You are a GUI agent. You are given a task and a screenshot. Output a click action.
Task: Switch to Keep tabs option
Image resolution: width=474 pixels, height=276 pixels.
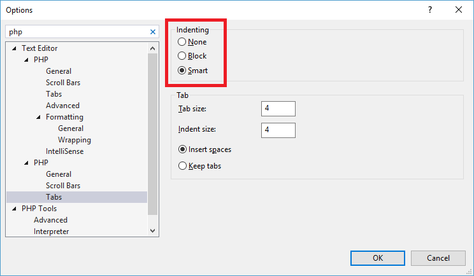click(183, 166)
